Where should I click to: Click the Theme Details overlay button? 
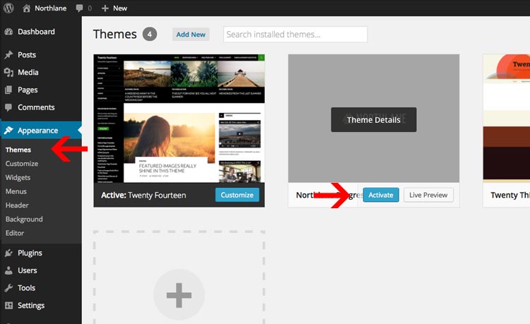coord(374,120)
